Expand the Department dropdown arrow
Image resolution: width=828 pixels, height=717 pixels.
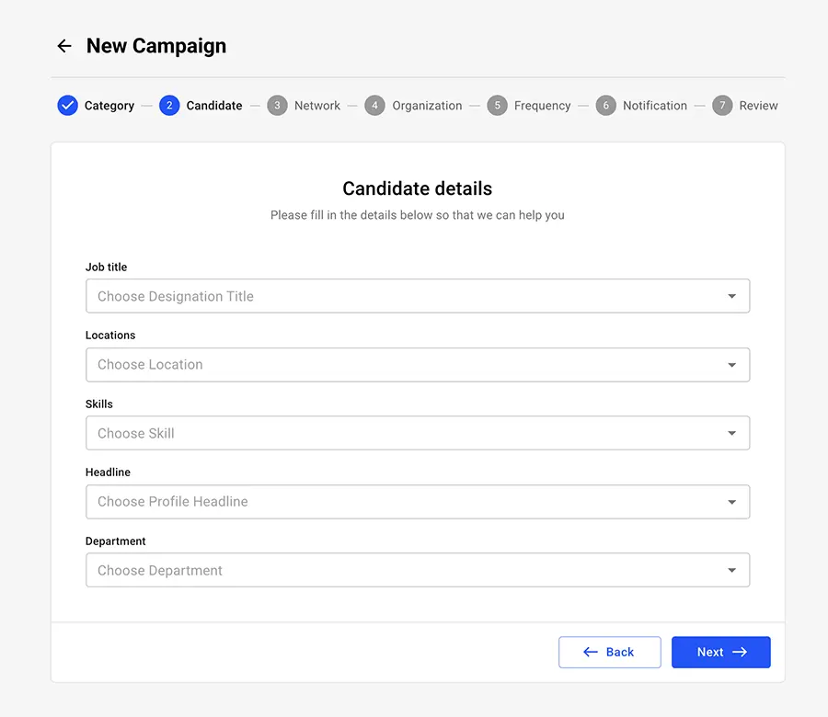(x=732, y=570)
